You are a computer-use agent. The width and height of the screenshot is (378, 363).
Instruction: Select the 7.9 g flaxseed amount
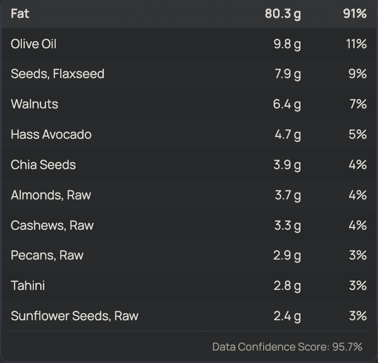287,74
